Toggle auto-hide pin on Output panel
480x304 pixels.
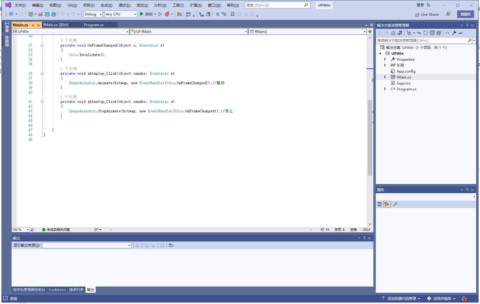pyautogui.click(x=364, y=238)
